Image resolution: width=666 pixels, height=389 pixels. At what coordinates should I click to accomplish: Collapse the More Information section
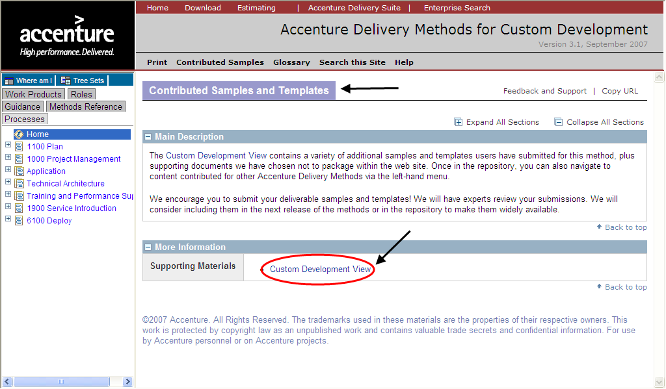(x=148, y=247)
